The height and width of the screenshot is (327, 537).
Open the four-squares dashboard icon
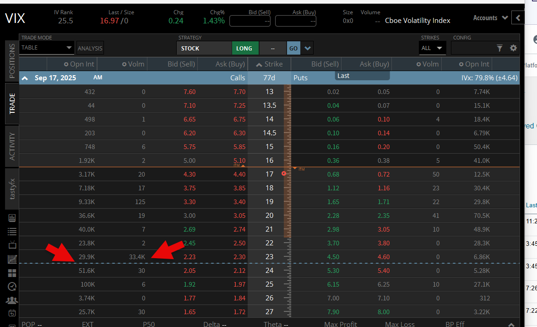pyautogui.click(x=12, y=273)
